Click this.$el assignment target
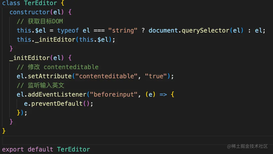This screenshot has width=273, height=154. coord(31,30)
